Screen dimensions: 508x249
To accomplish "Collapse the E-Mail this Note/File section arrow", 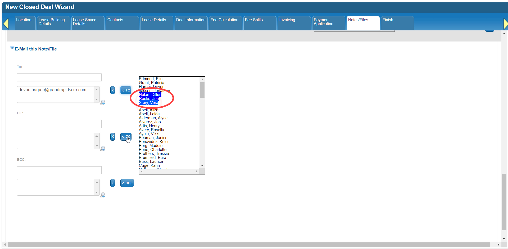I will 12,48.
